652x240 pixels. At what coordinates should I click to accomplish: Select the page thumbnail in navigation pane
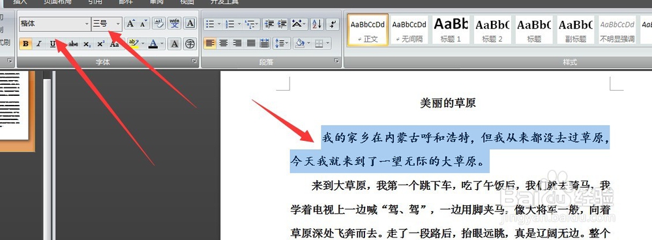[x=14, y=106]
